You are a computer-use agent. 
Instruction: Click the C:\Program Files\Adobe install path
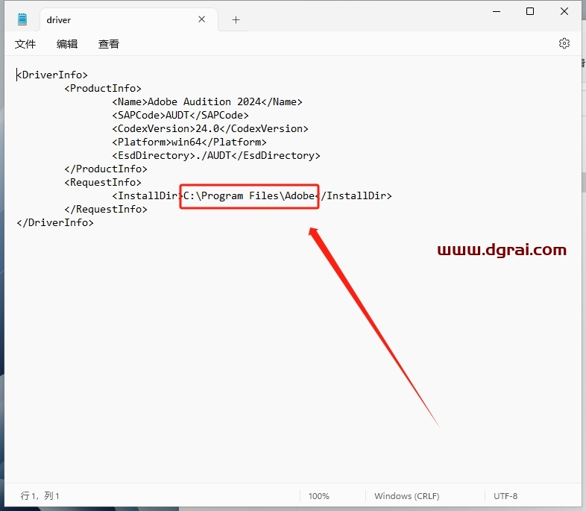point(249,196)
